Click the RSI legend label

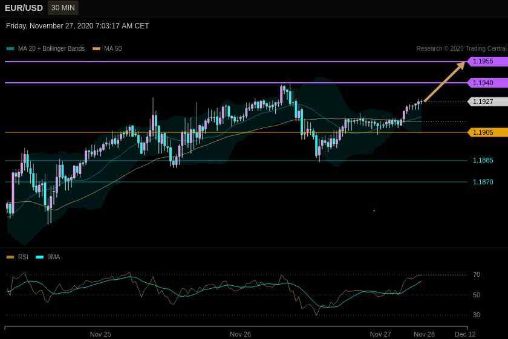point(23,257)
